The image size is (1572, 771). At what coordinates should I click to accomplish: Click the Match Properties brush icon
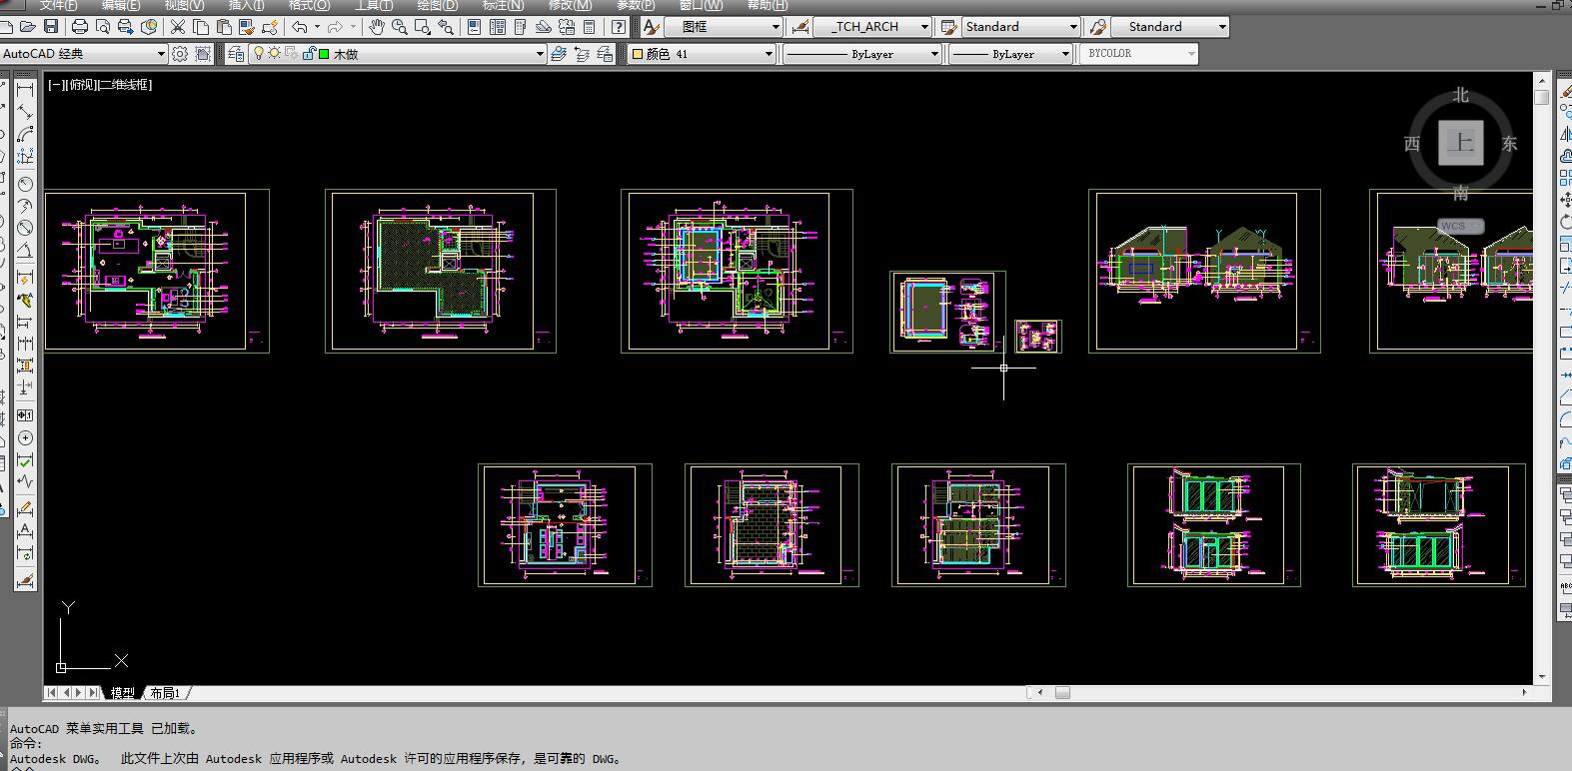pos(246,27)
